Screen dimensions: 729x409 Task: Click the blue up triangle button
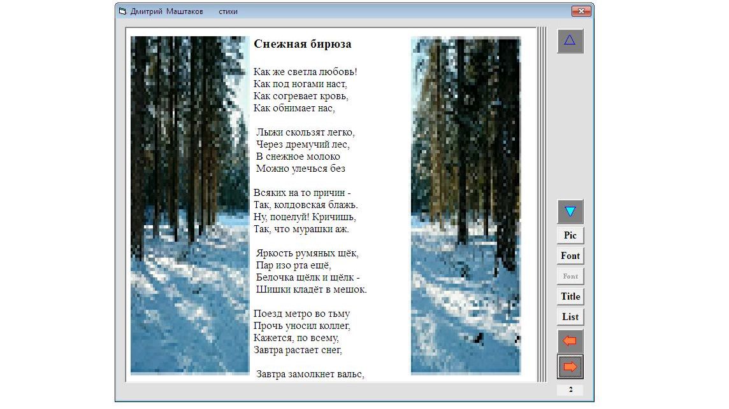click(x=570, y=41)
